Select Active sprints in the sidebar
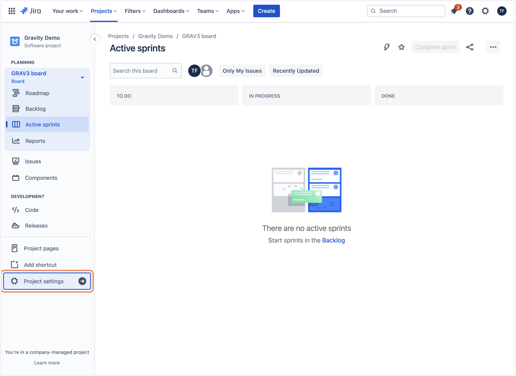The height and width of the screenshot is (376, 516). (x=47, y=124)
